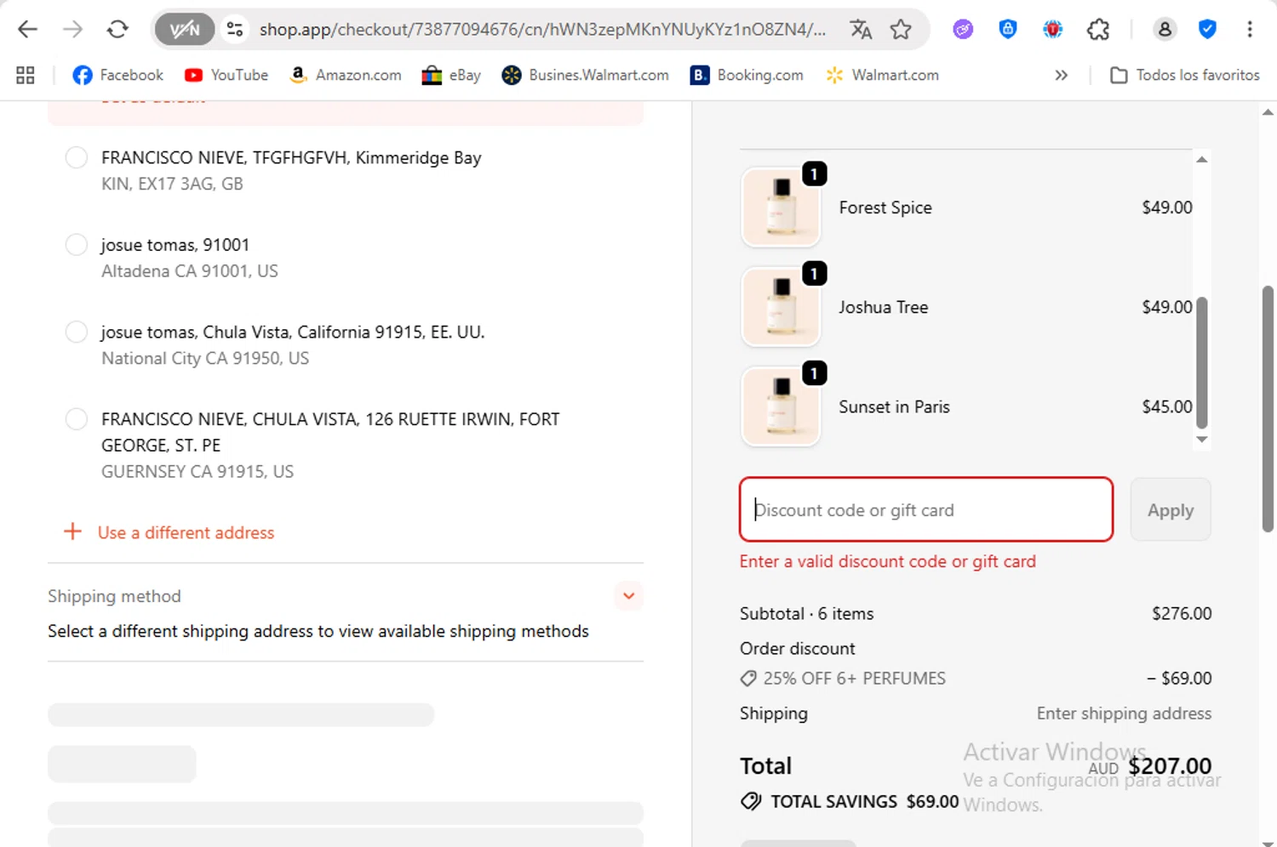1277x847 pixels.
Task: Open Chrome three-dot menu
Action: coord(1250,30)
